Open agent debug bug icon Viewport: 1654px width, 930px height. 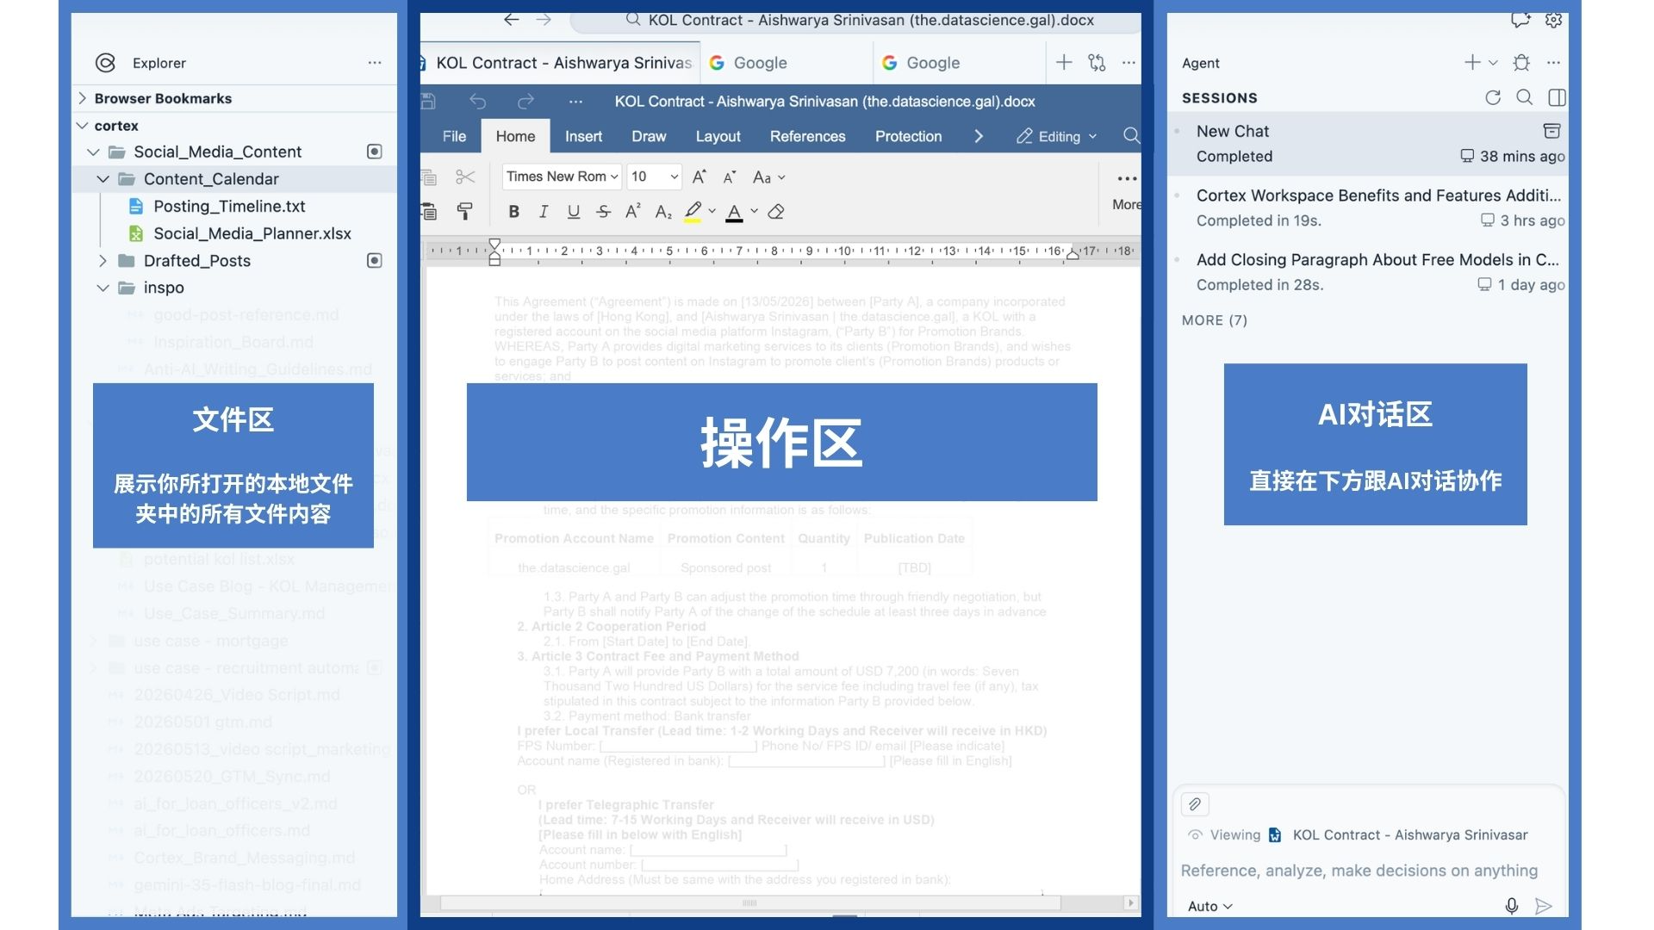pyautogui.click(x=1521, y=63)
